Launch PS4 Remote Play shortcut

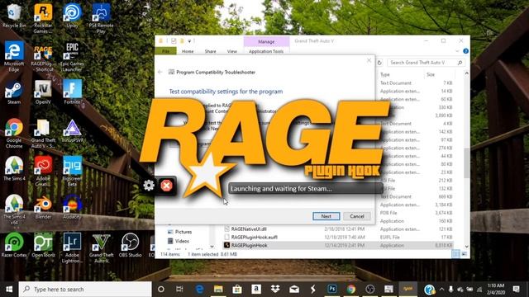pos(101,18)
